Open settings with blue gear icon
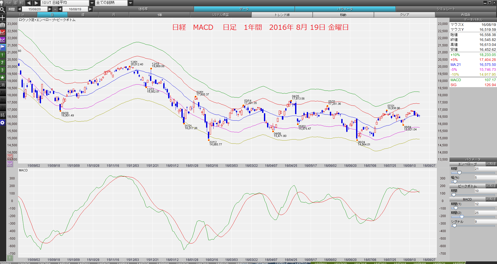This screenshot has width=497, height=264. [x=3, y=123]
